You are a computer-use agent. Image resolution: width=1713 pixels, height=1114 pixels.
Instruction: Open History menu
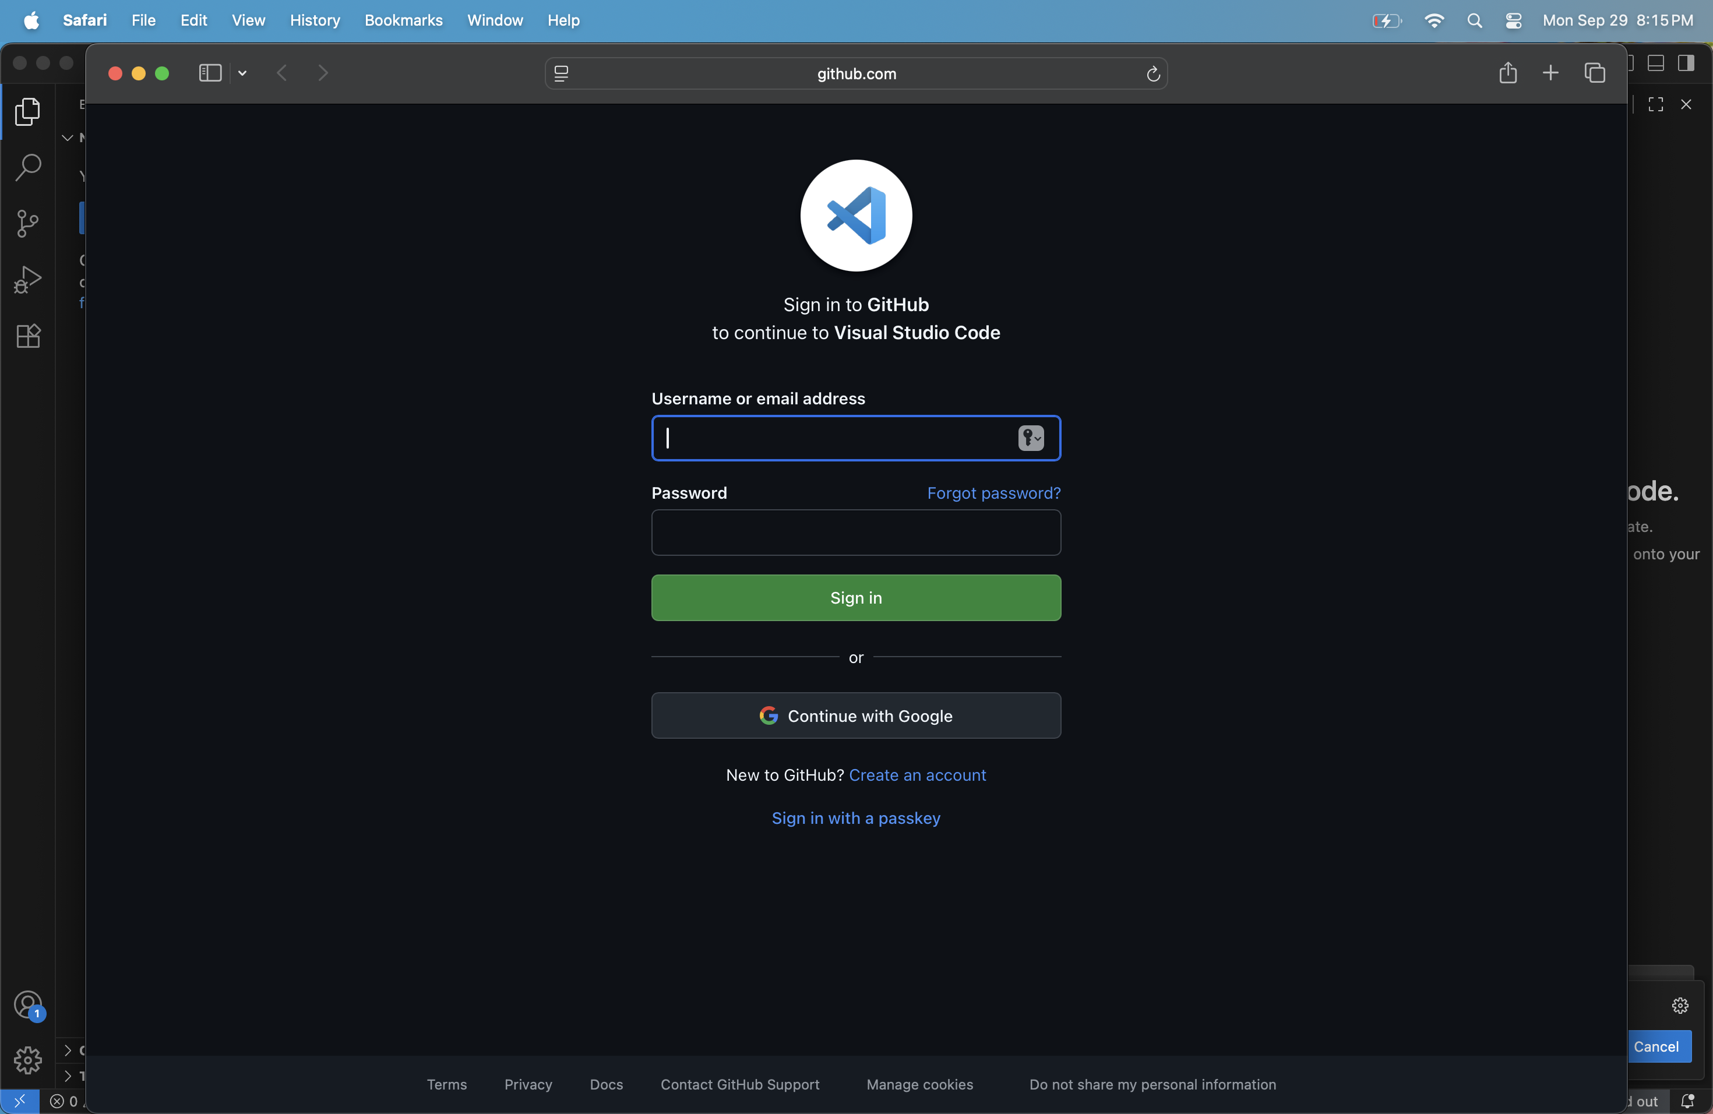click(315, 20)
